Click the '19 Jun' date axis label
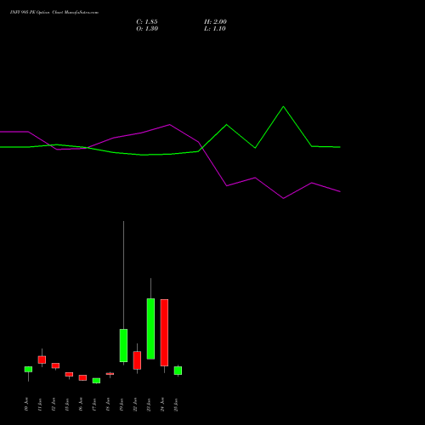 tap(122, 405)
